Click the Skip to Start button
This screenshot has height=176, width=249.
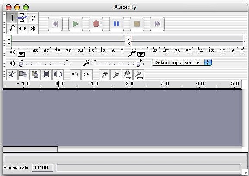point(55,24)
